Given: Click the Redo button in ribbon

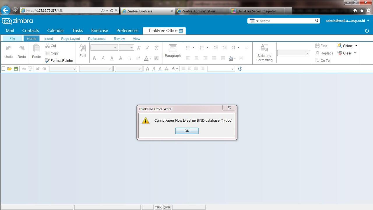Looking at the screenshot, I should 22,52.
